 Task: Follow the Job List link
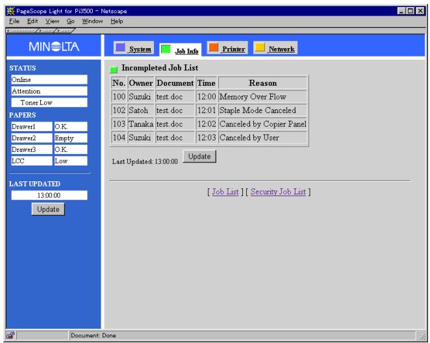pos(225,192)
